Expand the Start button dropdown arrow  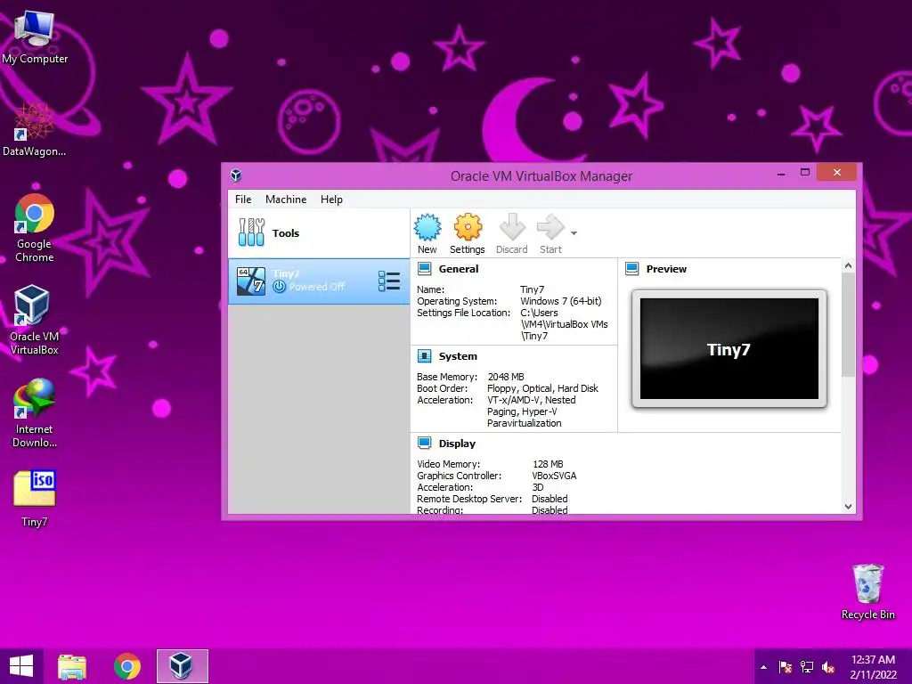coord(574,233)
